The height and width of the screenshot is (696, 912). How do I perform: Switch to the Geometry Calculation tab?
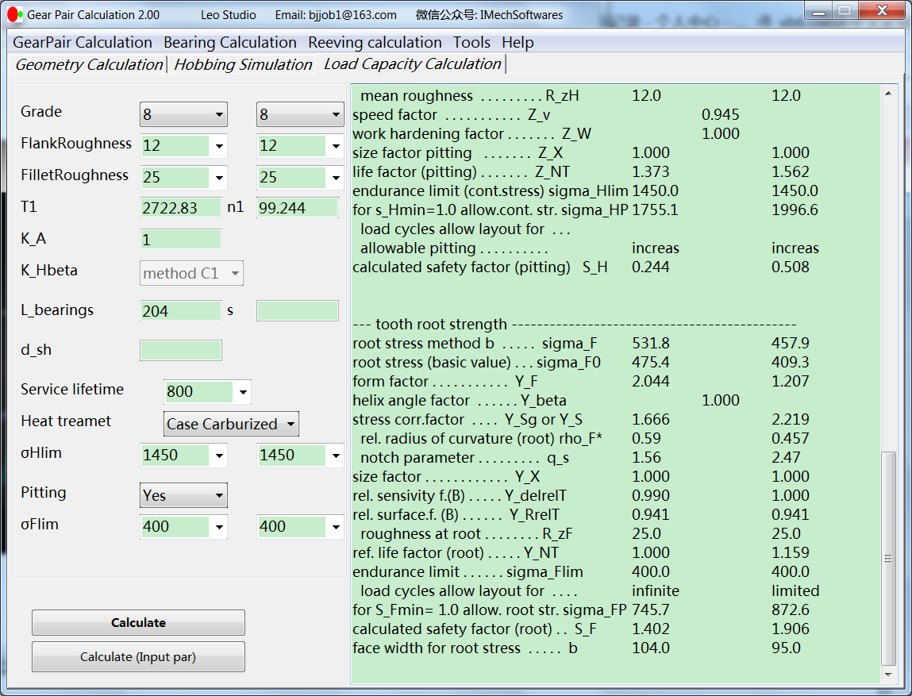tap(88, 64)
